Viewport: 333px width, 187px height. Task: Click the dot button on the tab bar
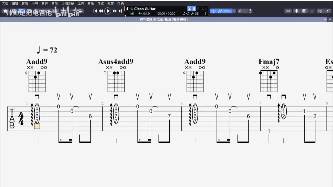[x=325, y=19]
